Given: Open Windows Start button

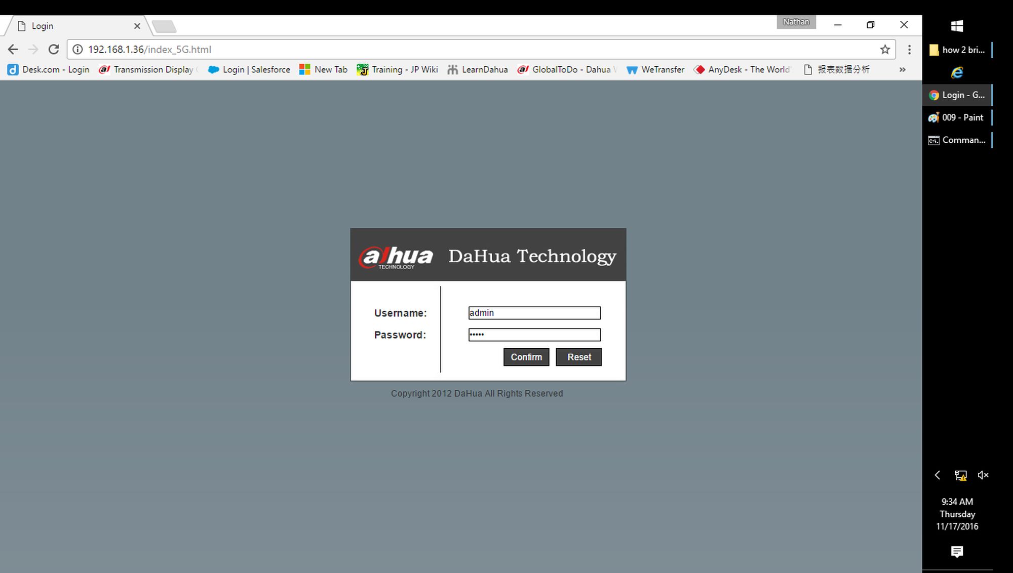Looking at the screenshot, I should (x=957, y=26).
